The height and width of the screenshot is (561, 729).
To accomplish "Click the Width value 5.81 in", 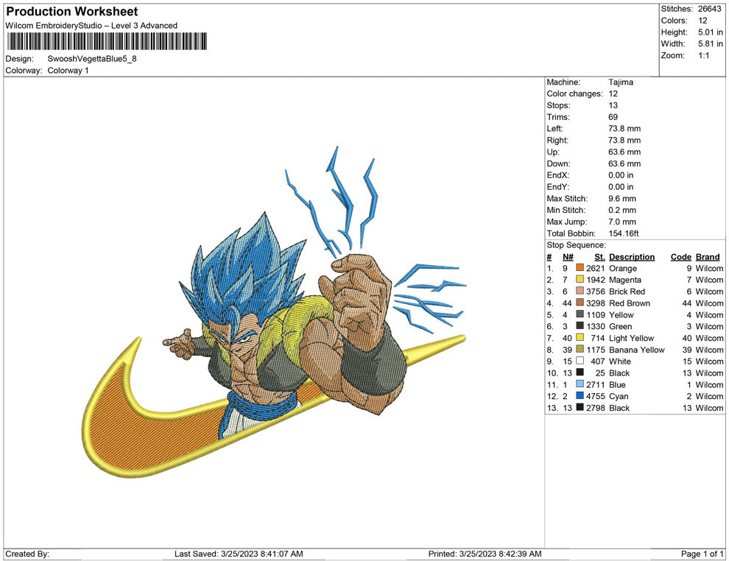I will pos(711,43).
